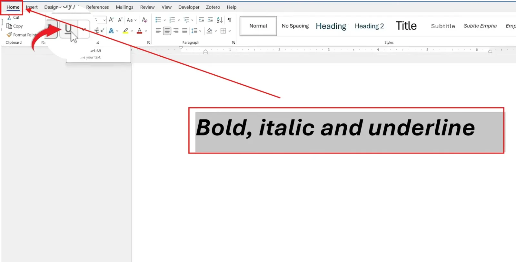The width and height of the screenshot is (516, 262).
Task: Open the Zotero tab
Action: pos(213,7)
